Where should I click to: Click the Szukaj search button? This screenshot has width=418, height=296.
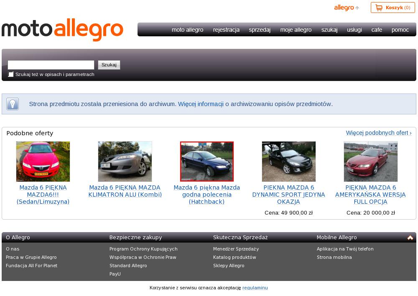point(109,65)
